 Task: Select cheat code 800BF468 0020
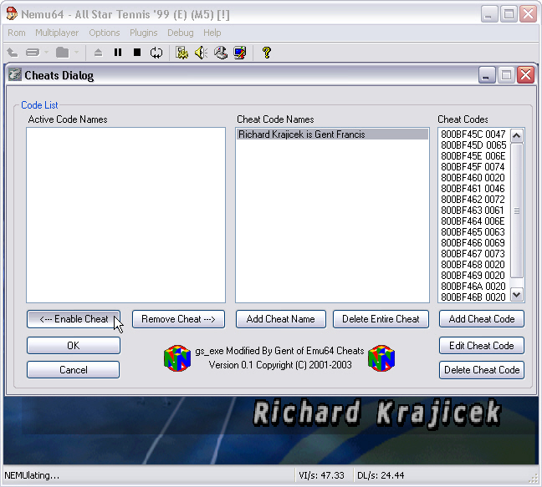tap(473, 265)
